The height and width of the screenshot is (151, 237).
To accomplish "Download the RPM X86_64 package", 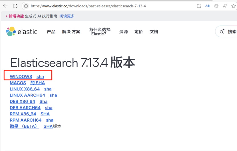I will click(x=23, y=114).
